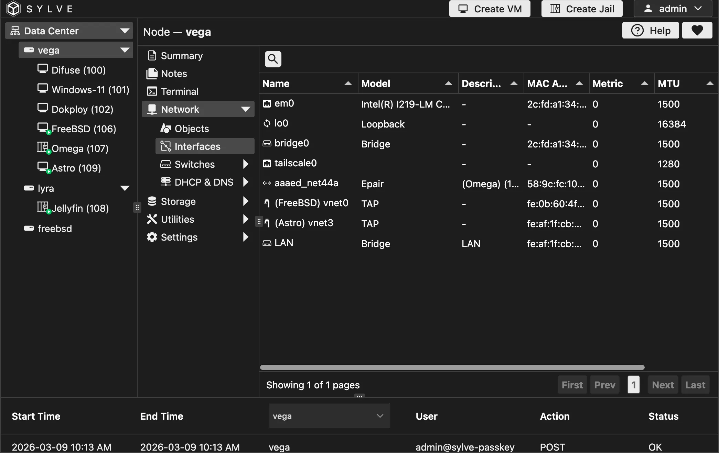
Task: Click the horizontal scrollbar below the table
Action: pos(452,367)
